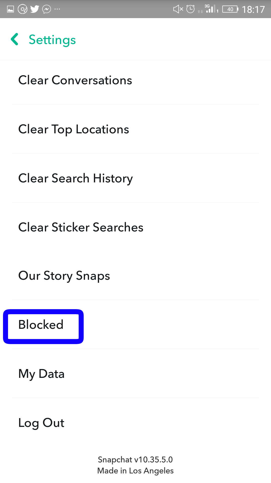Viewport: 271px width, 483px height.
Task: Open the My Data page
Action: 41,374
